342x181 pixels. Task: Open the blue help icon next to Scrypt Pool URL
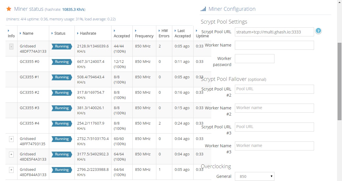[318, 31]
